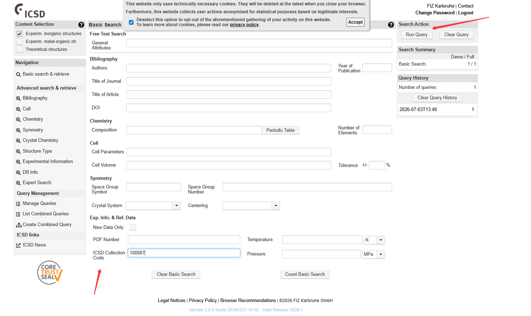
Task: Enable Theoretical structures checkbox
Action: [x=19, y=49]
